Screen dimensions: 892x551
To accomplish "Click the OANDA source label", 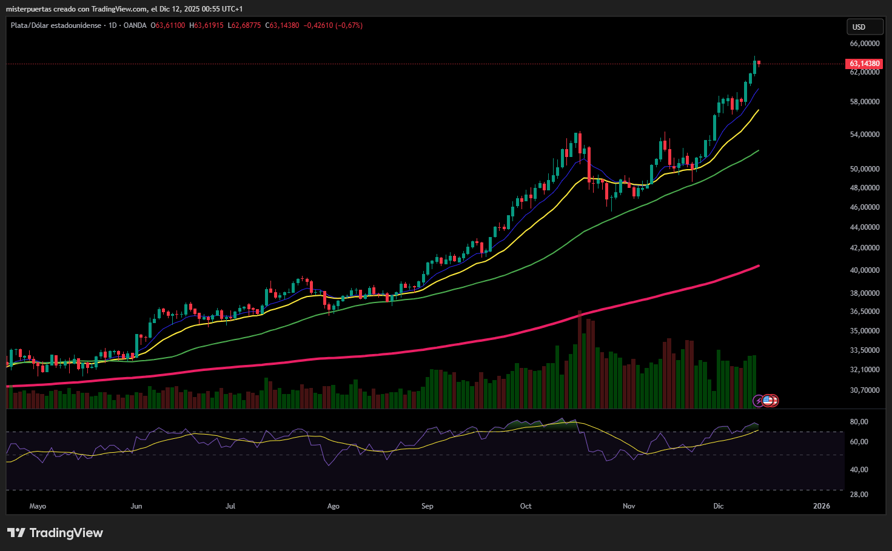I will (x=135, y=25).
